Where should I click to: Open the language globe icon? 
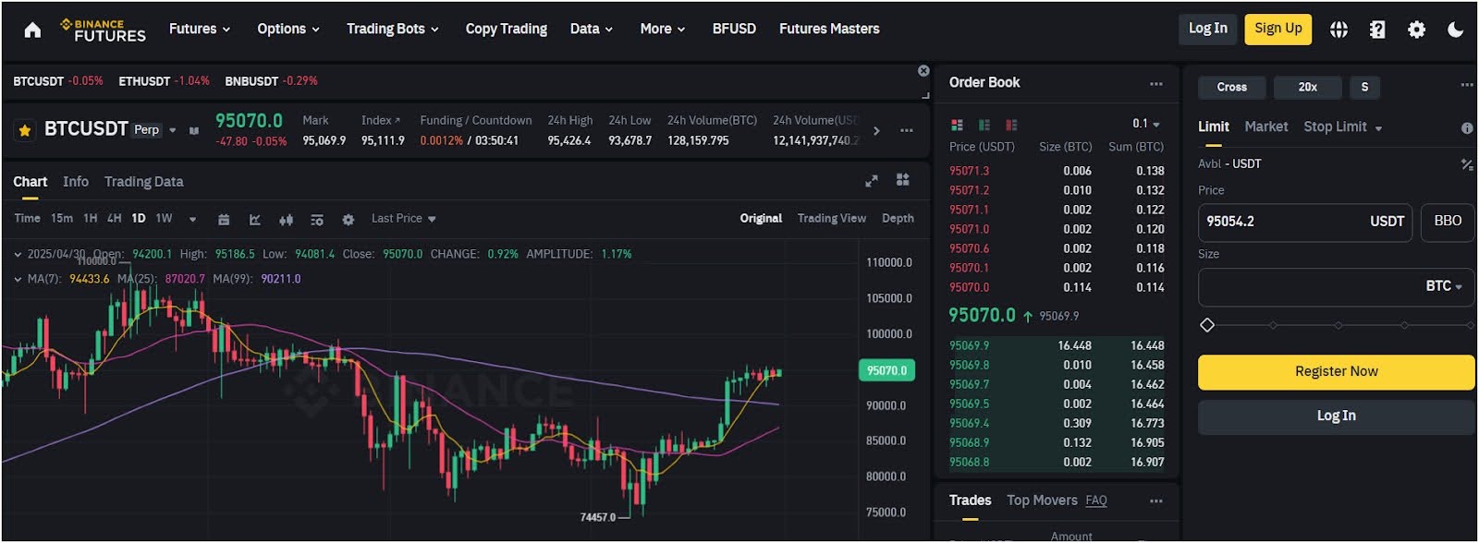pyautogui.click(x=1338, y=30)
